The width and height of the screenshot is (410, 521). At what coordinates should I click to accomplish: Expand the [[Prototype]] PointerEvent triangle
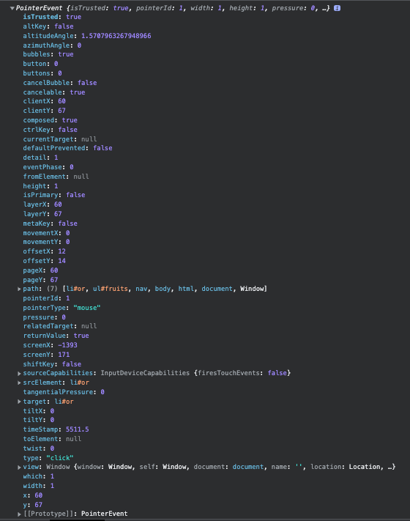tap(19, 514)
